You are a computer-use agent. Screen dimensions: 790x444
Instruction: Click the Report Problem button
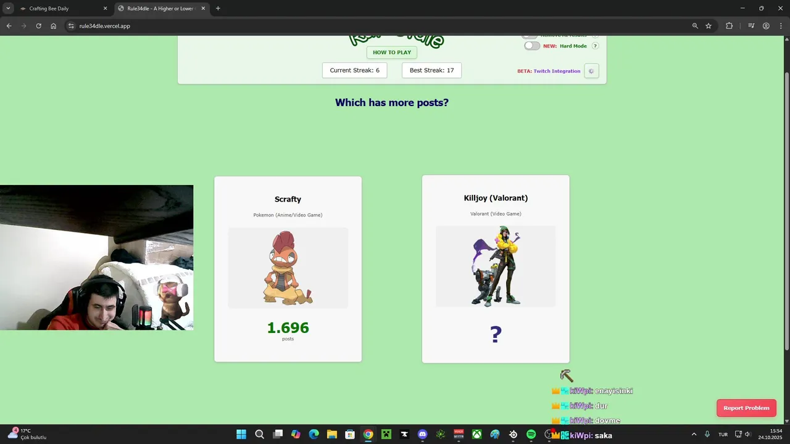(746, 408)
